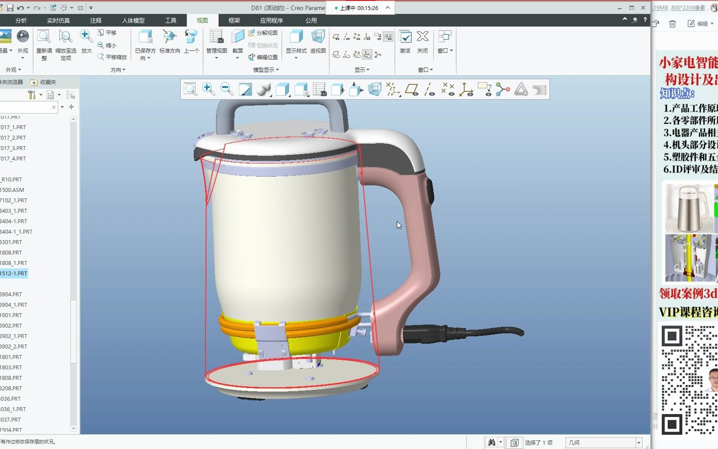718x449 pixels.
Task: Click the tree filter search icon
Action: pyautogui.click(x=71, y=95)
